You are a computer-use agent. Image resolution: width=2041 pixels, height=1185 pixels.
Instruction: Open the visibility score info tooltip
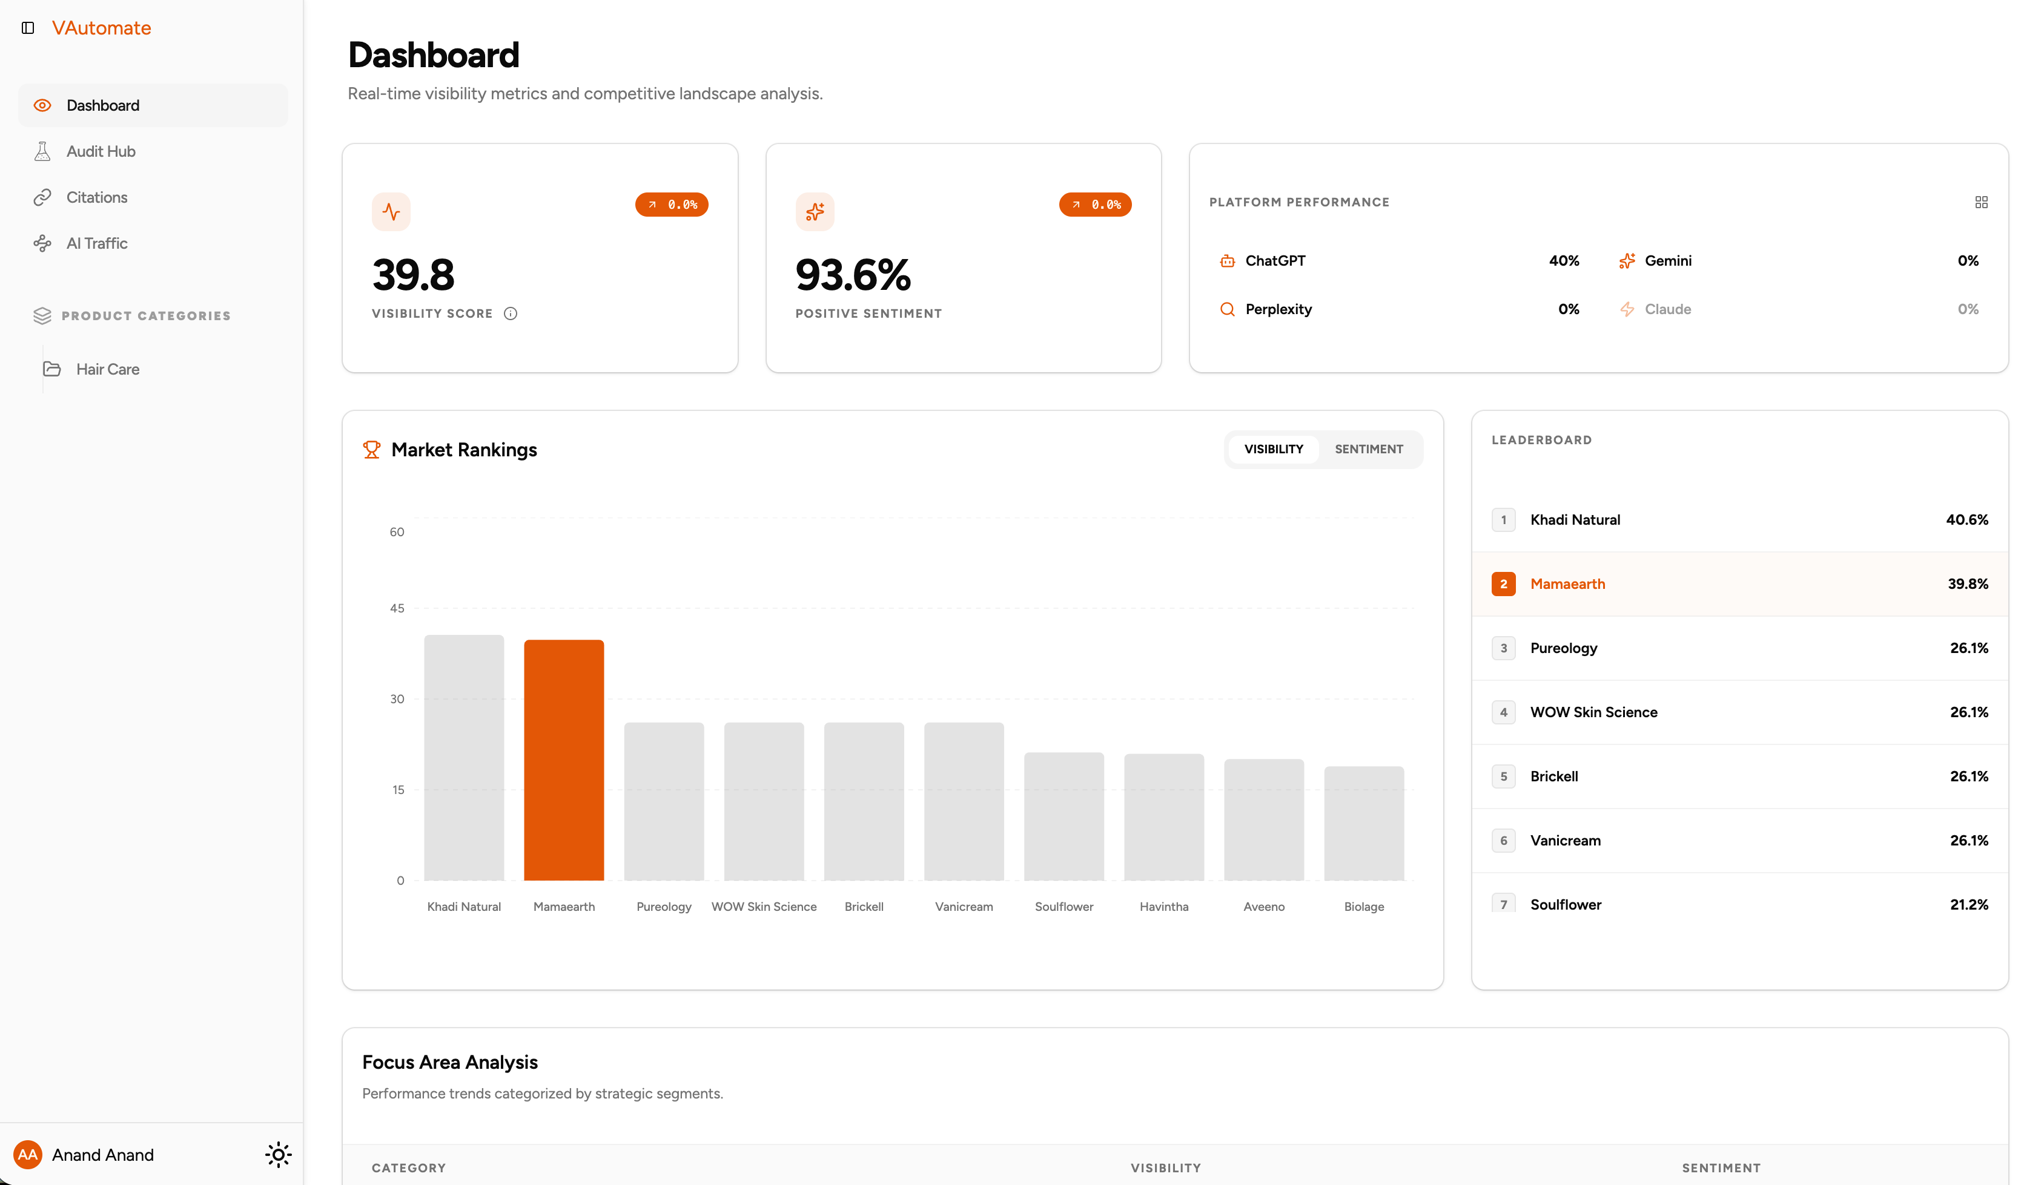point(511,313)
